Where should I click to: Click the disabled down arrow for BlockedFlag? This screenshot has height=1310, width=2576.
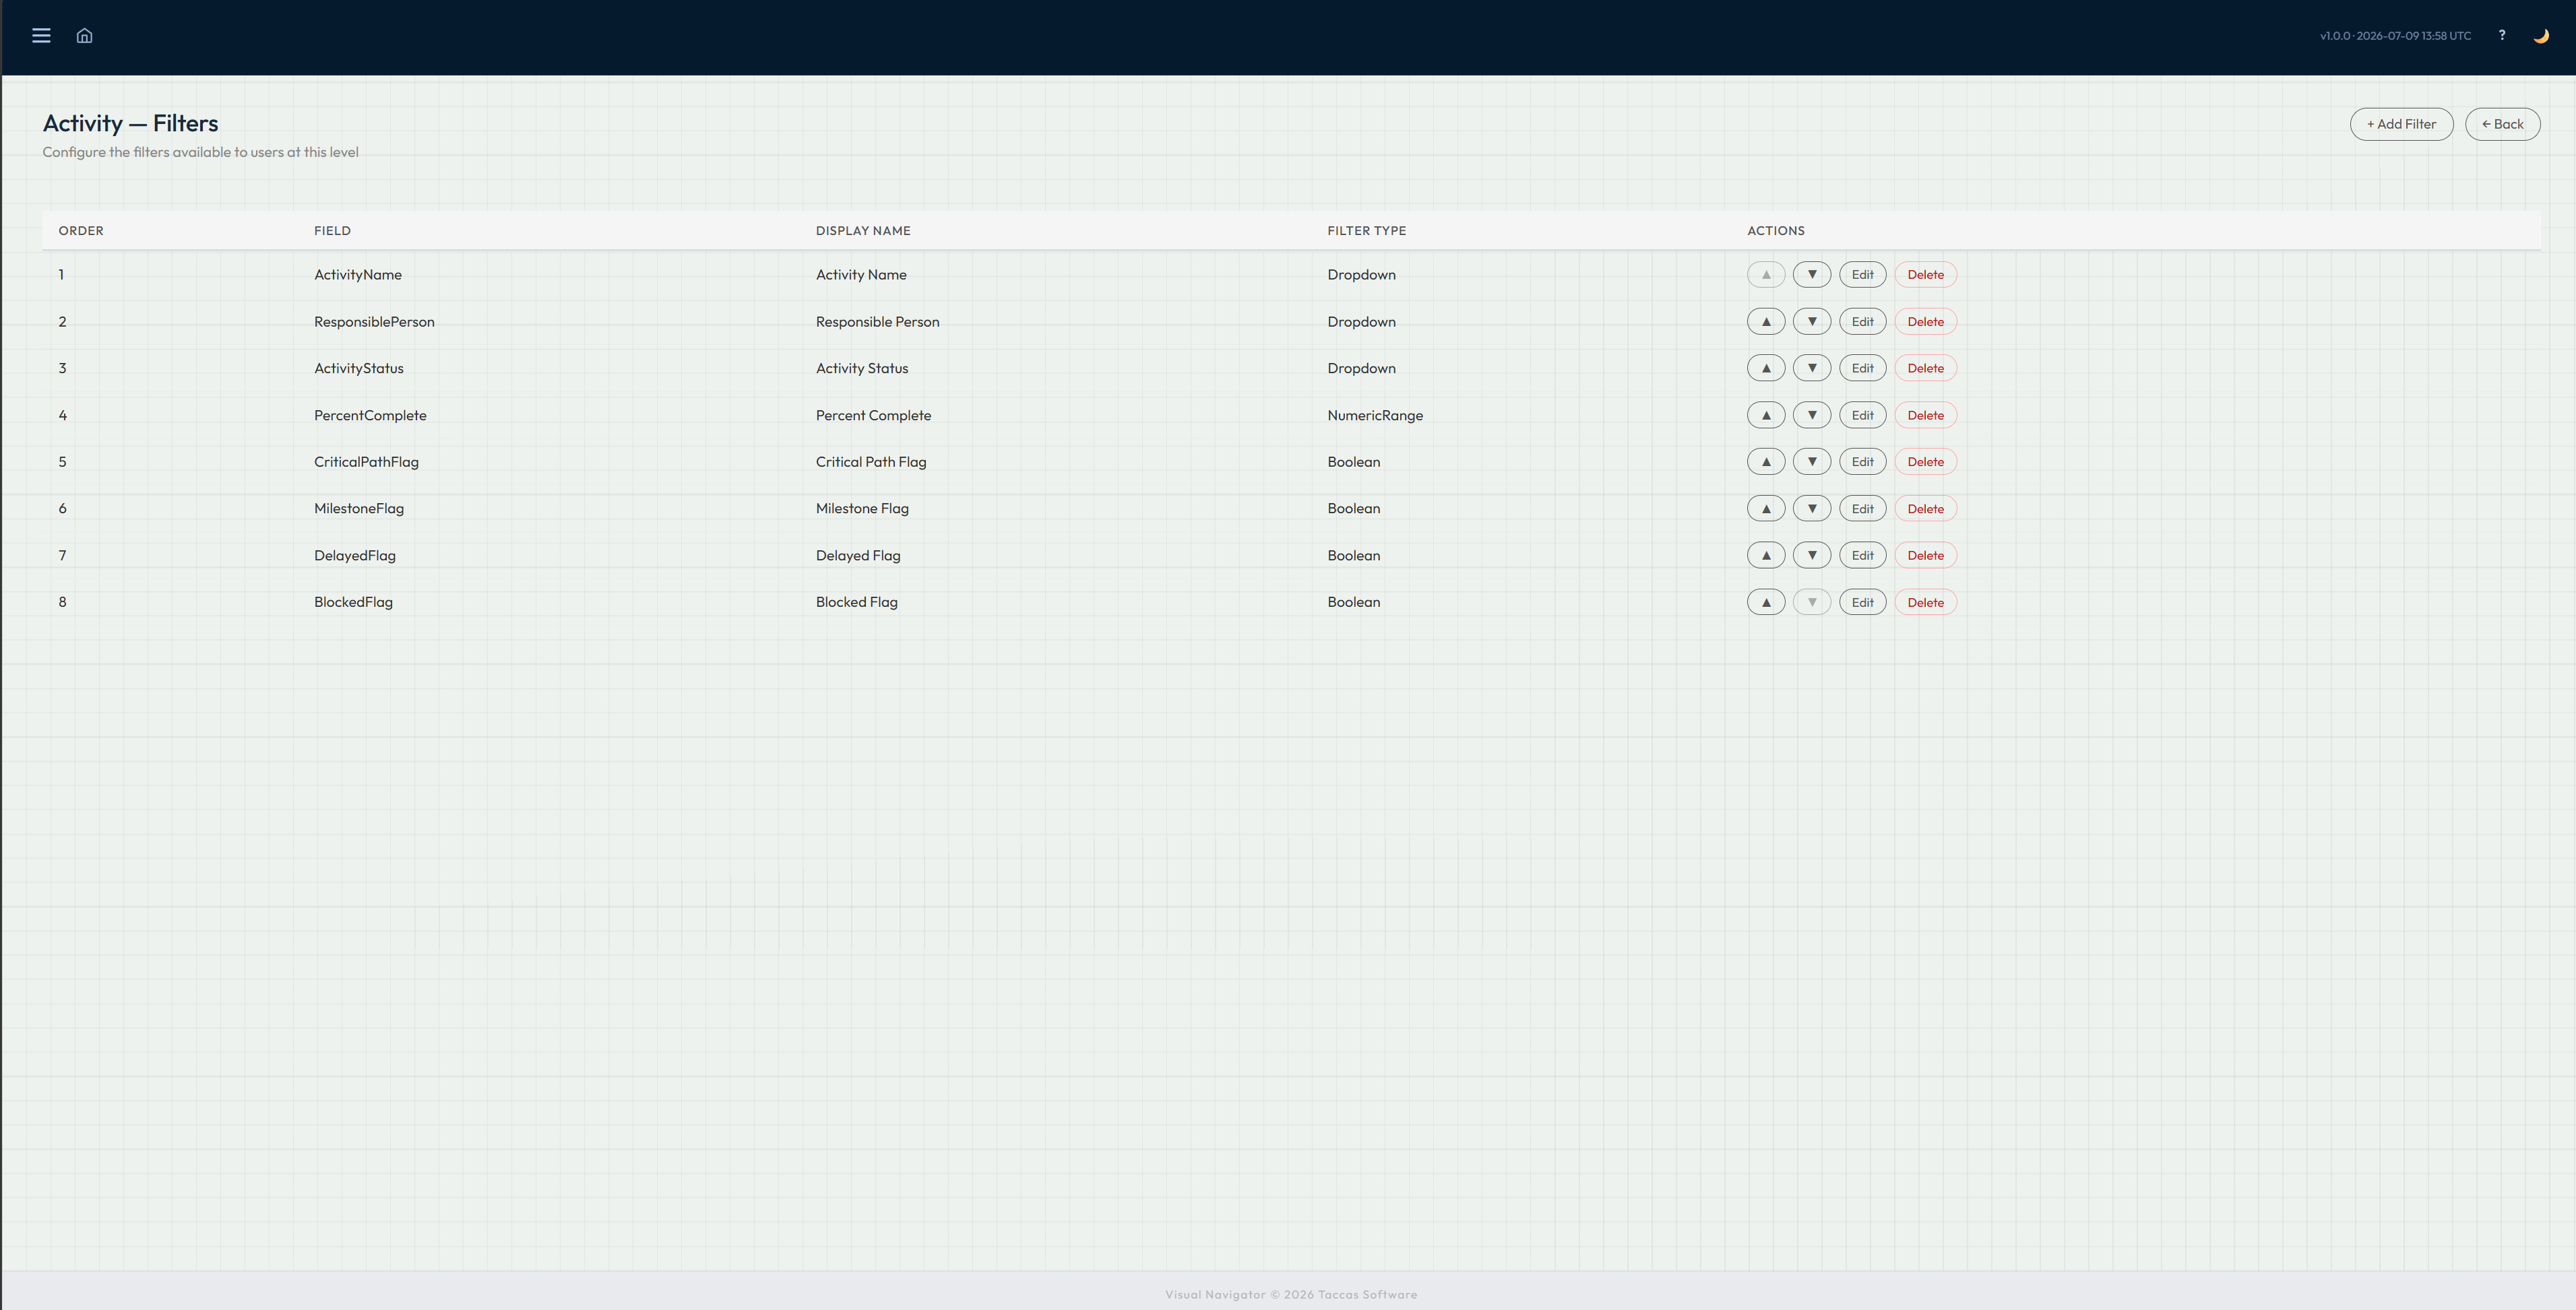(x=1811, y=603)
